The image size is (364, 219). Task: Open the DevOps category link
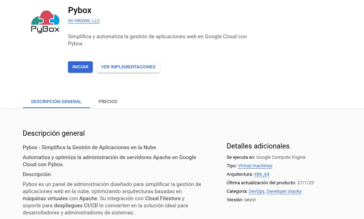click(256, 191)
